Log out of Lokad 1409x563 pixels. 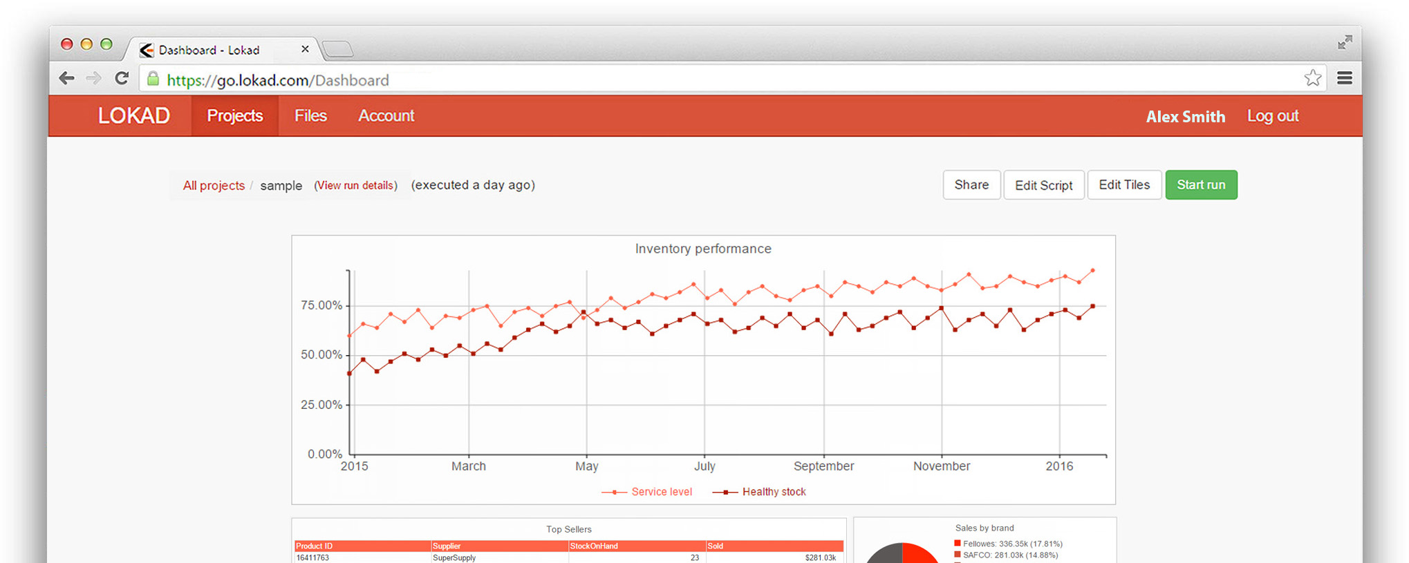click(x=1273, y=116)
